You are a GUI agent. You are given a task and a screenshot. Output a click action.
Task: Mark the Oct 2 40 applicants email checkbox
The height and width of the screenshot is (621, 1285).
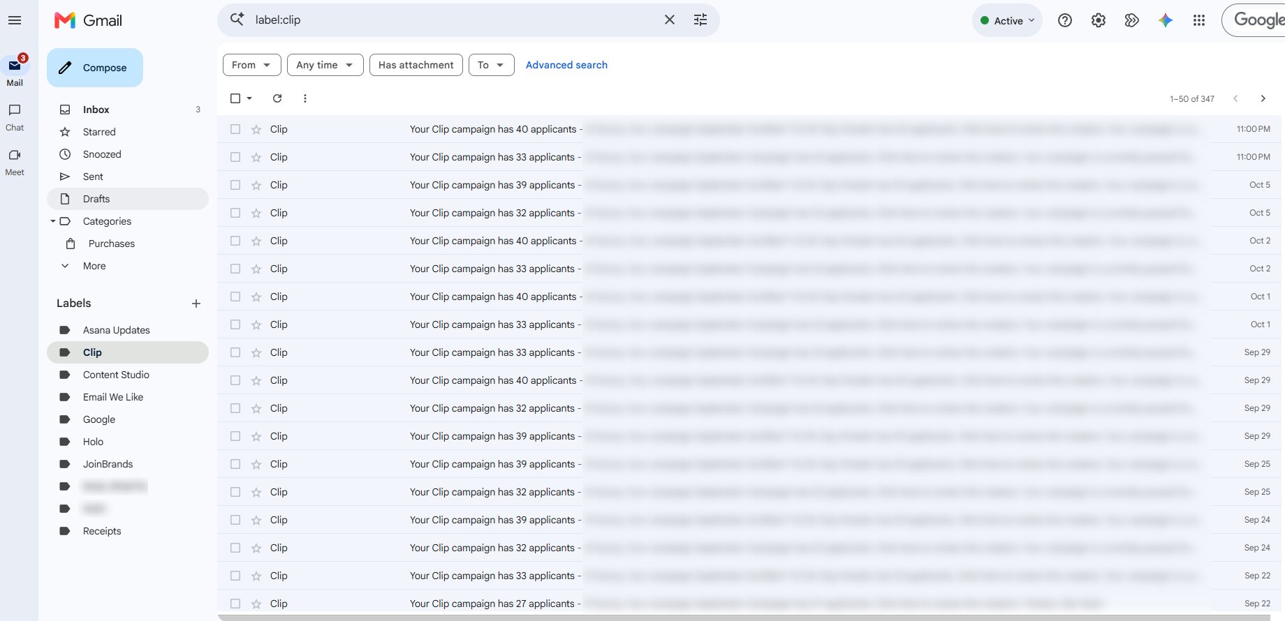[x=235, y=241]
